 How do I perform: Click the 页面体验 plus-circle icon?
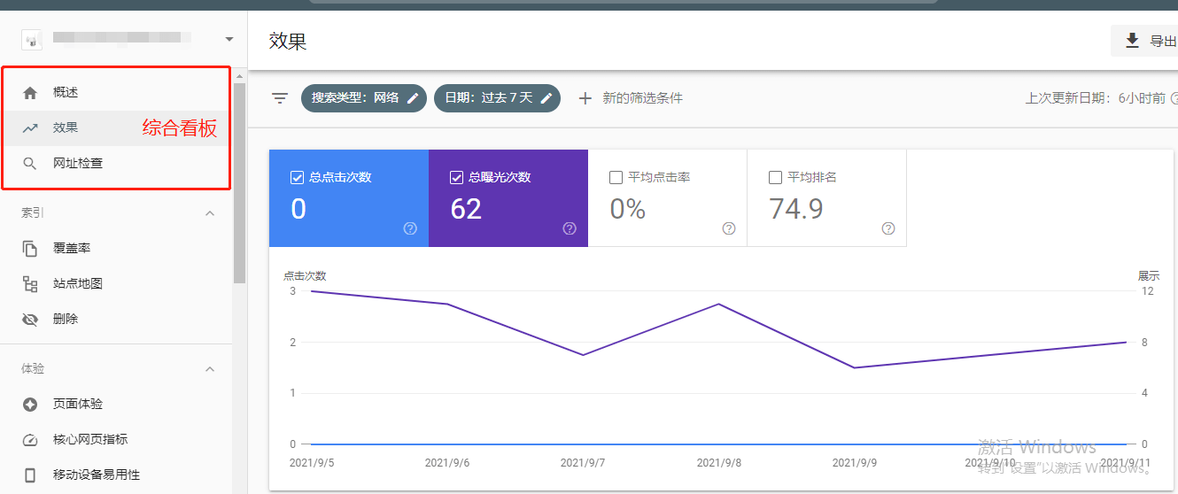click(x=30, y=405)
